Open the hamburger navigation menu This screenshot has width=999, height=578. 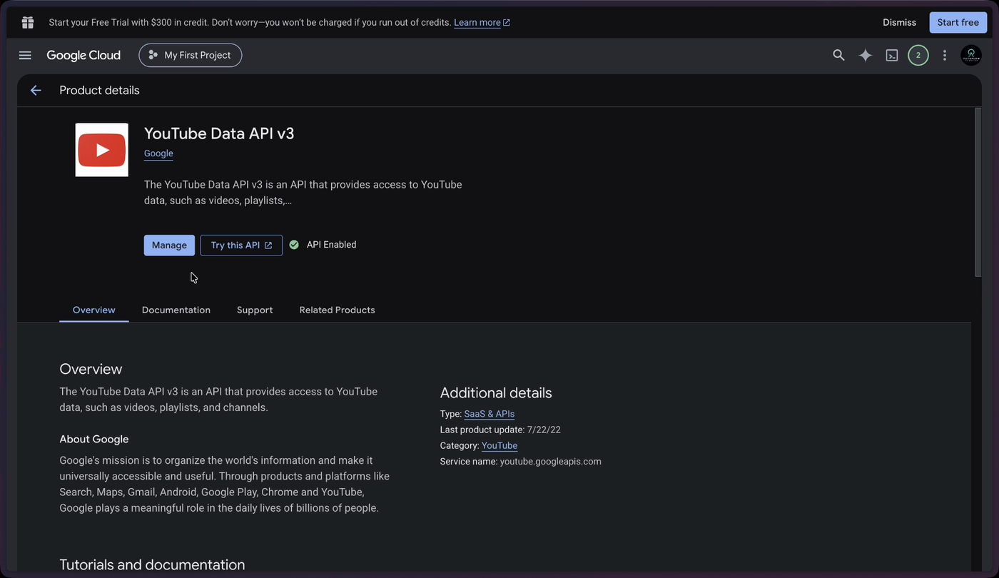[x=25, y=55]
